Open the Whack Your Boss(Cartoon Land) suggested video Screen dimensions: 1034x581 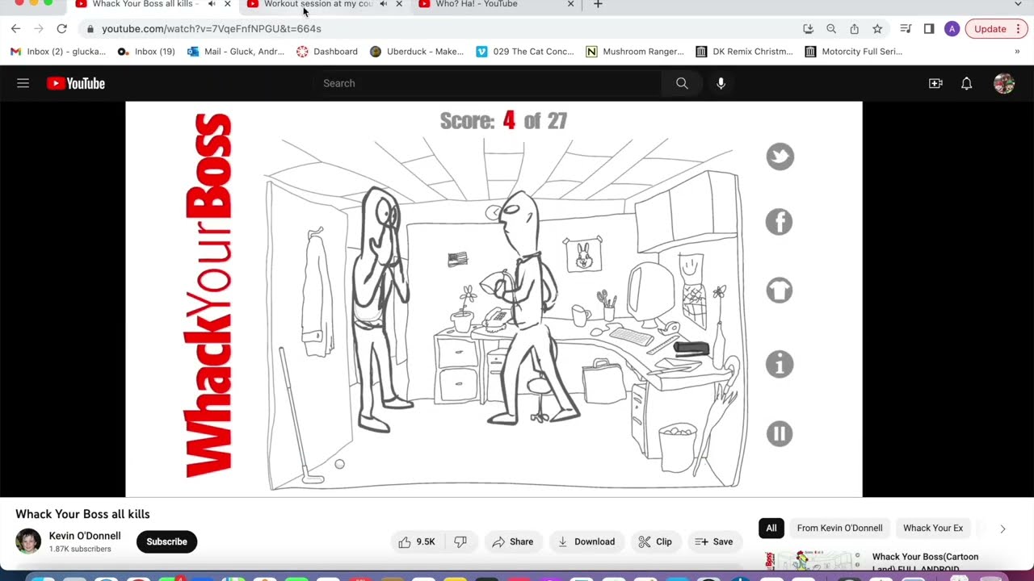[x=925, y=562]
